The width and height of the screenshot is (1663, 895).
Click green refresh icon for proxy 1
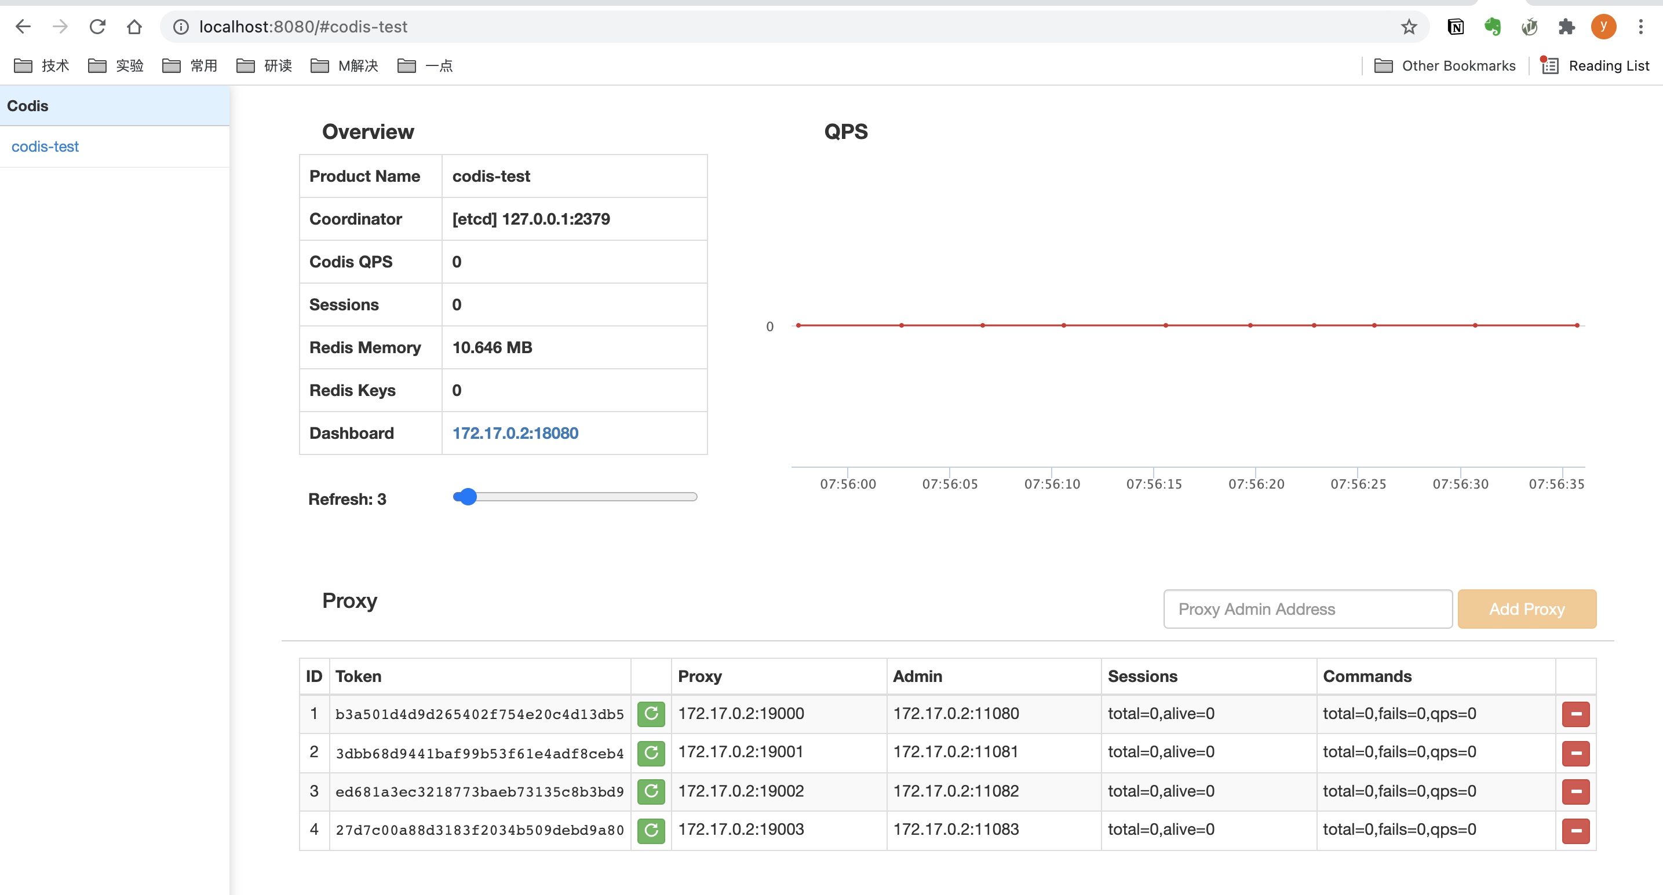coord(651,714)
